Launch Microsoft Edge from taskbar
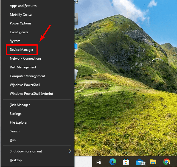Screen dimensions: 177x167 [x=113, y=162]
